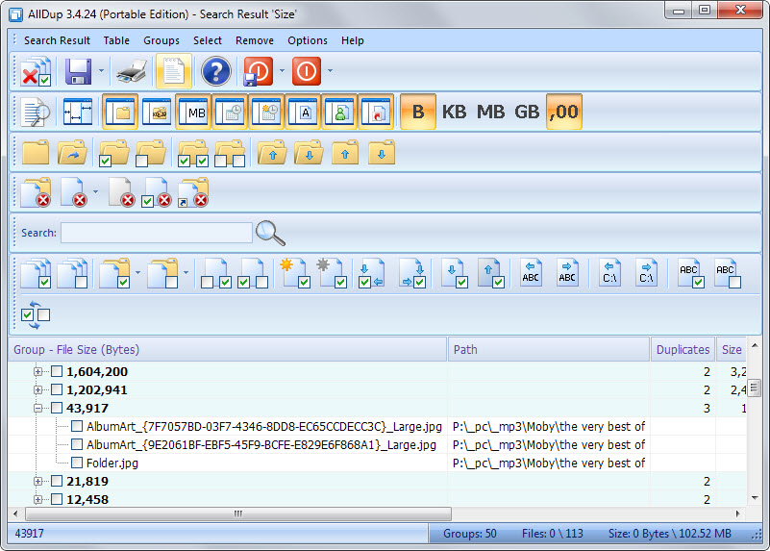Click the ABC right arrow select icon
The width and height of the screenshot is (770, 551).
click(567, 273)
